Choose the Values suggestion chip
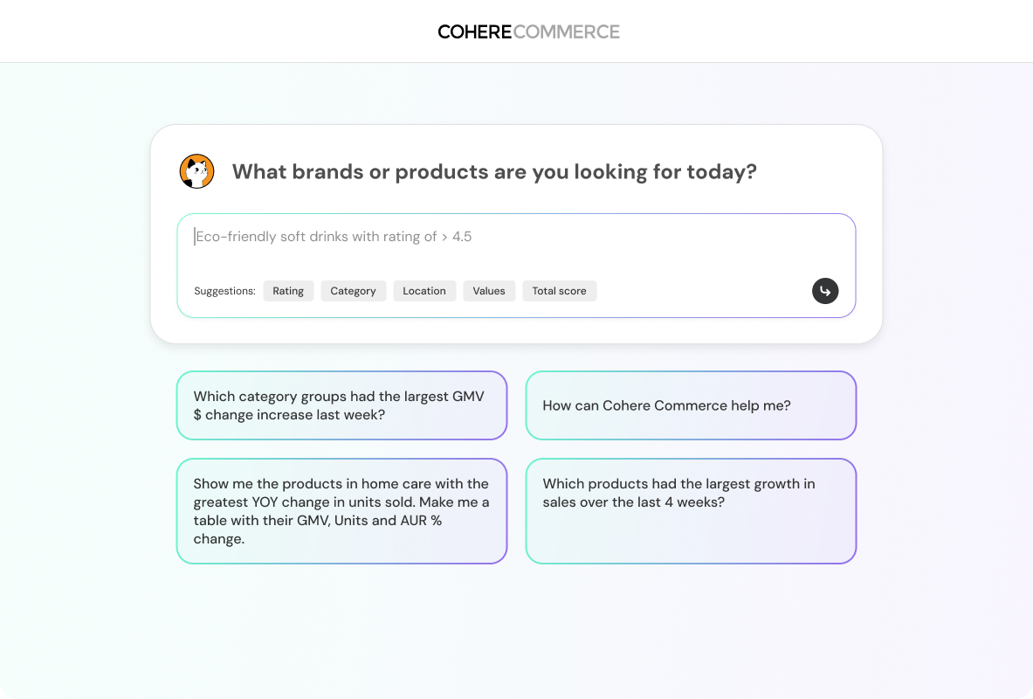This screenshot has width=1033, height=699. pyautogui.click(x=489, y=291)
